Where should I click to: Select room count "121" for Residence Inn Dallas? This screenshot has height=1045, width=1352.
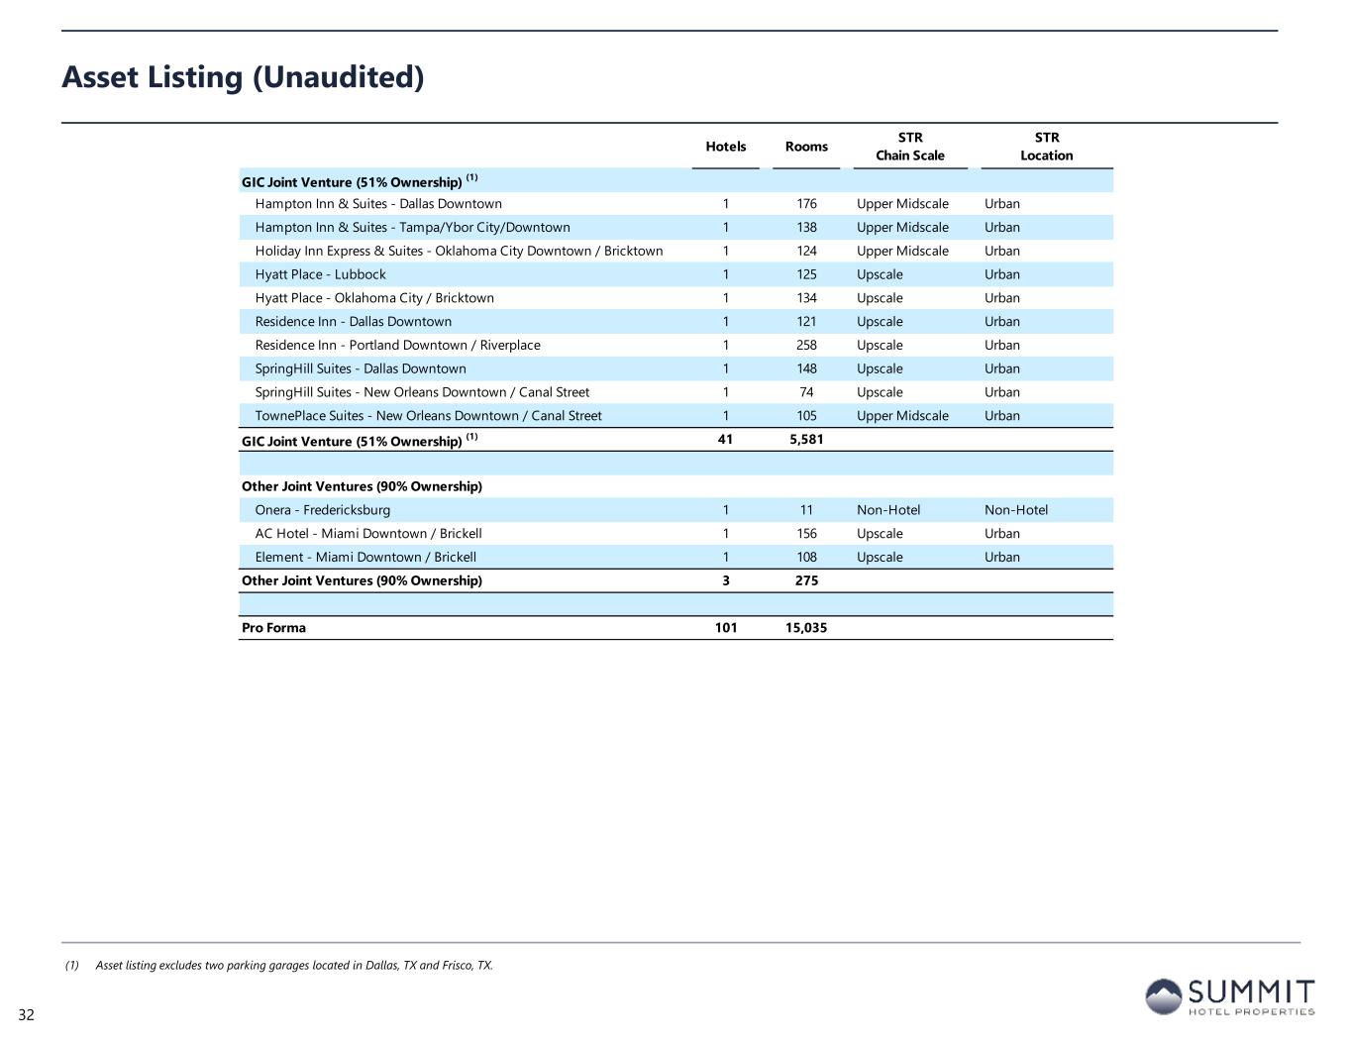(806, 322)
